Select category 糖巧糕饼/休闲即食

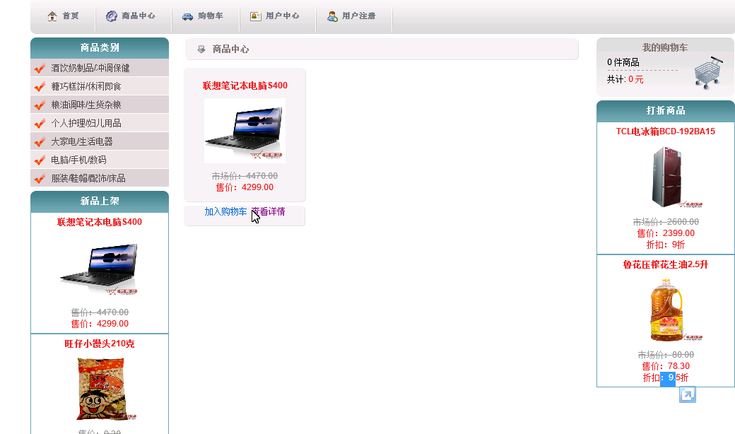tap(86, 86)
